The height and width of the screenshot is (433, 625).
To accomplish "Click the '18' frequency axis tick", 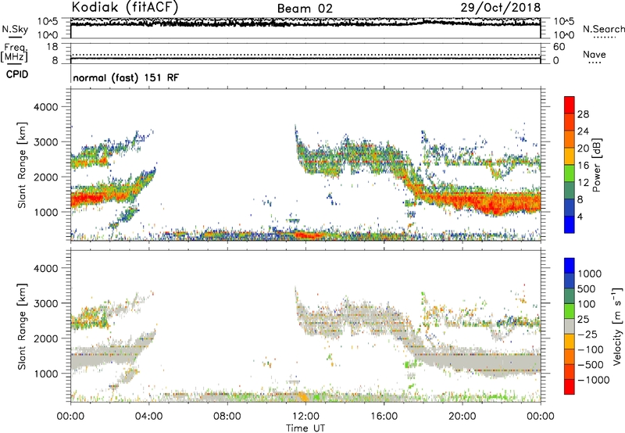I will click(x=52, y=47).
